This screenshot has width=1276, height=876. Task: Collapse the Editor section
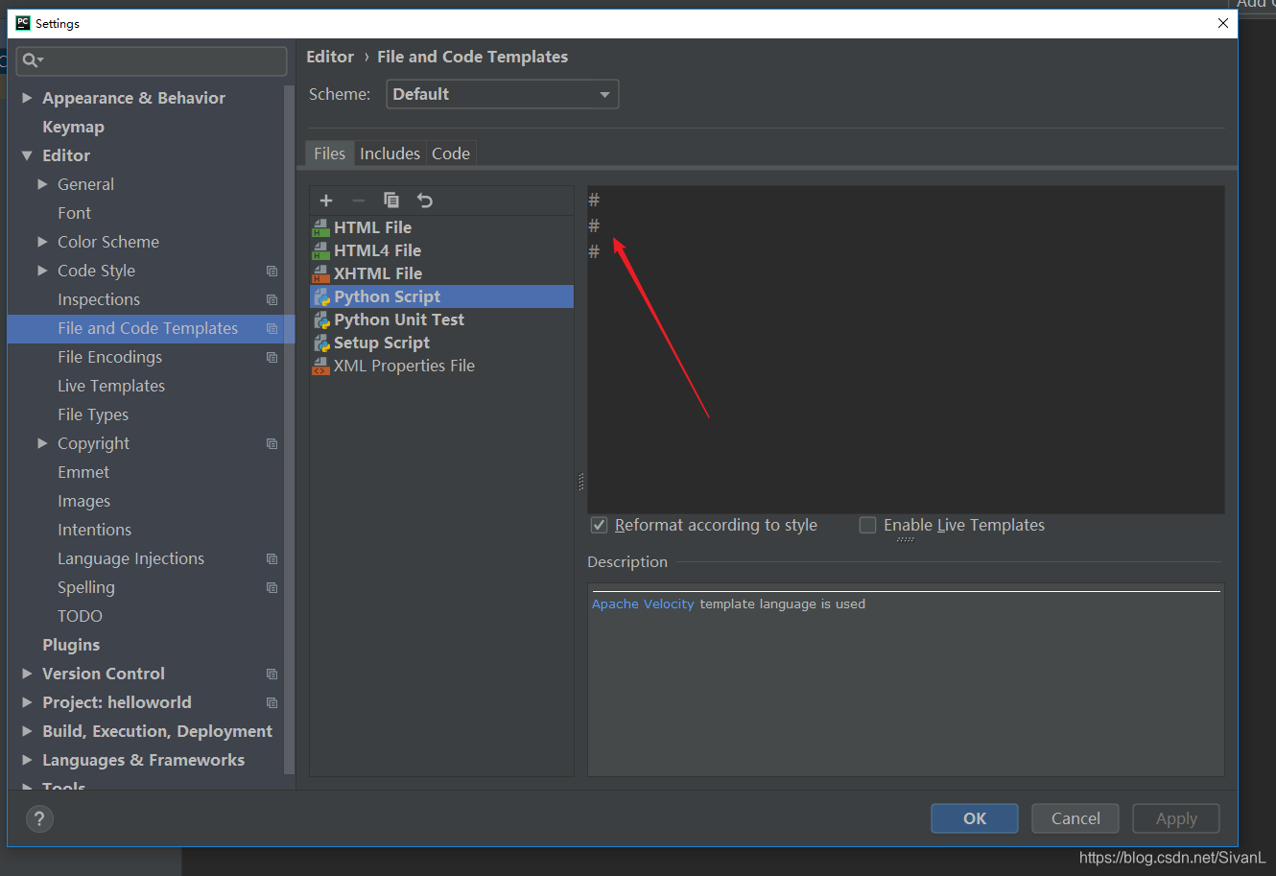coord(27,155)
